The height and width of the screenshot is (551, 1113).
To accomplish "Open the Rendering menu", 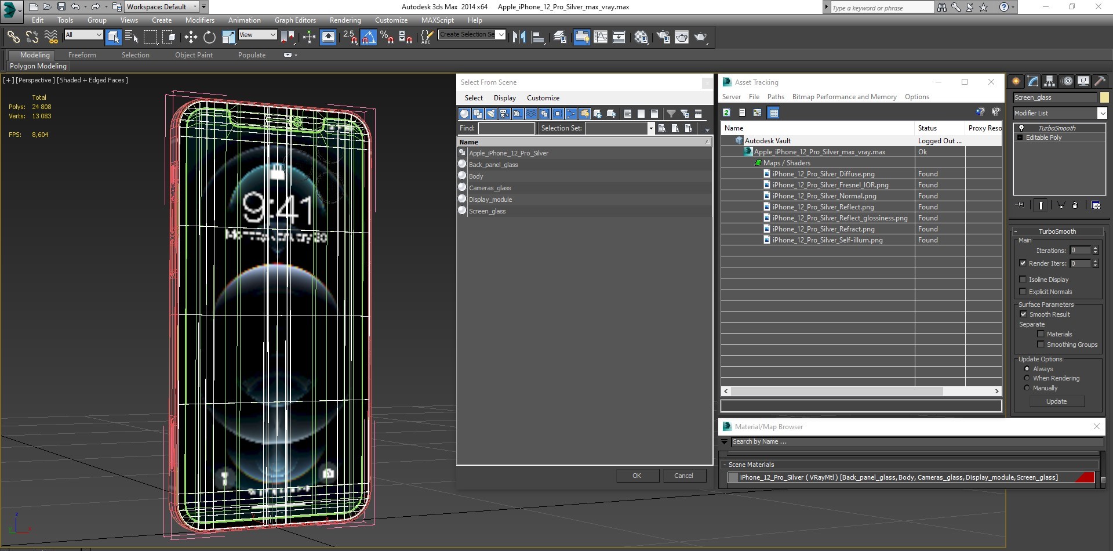I will click(x=345, y=20).
